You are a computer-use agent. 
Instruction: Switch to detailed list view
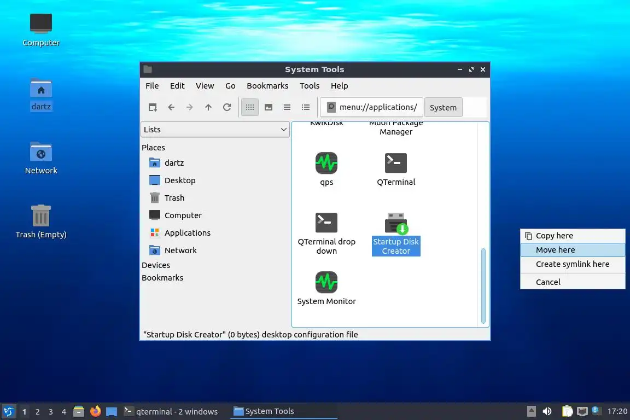[x=306, y=107]
